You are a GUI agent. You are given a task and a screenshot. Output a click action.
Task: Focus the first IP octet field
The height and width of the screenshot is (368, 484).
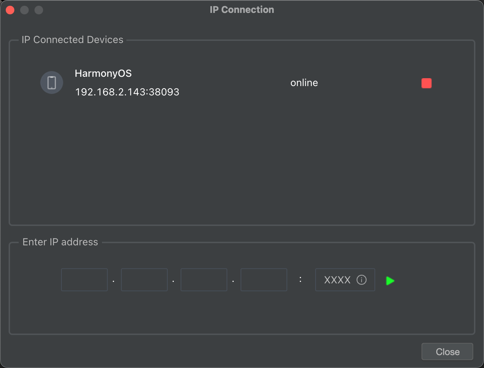point(84,280)
